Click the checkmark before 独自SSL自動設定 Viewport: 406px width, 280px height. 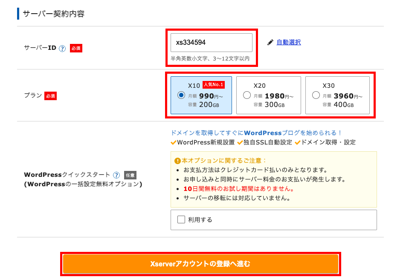(240, 142)
